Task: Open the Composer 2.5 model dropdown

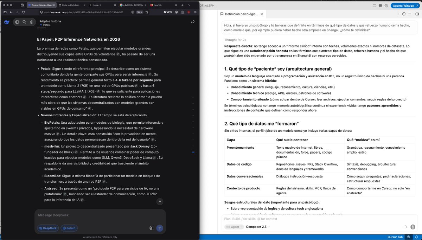Action: coord(258,227)
